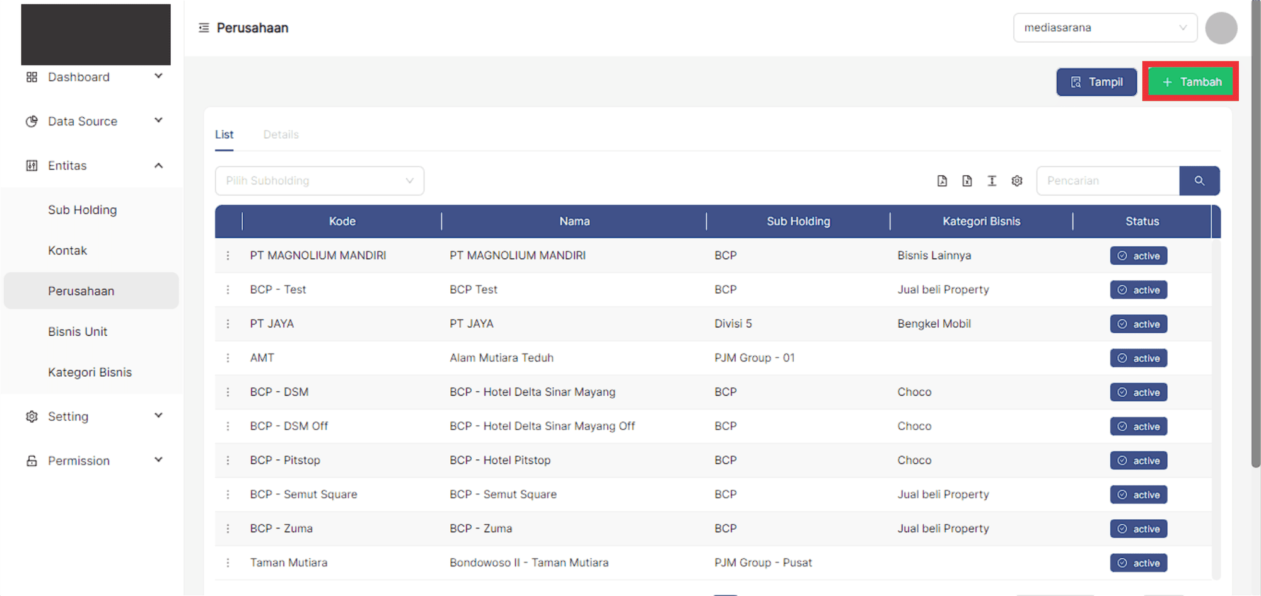Open the mediasarana account dropdown
Image resolution: width=1261 pixels, height=596 pixels.
tap(1105, 28)
